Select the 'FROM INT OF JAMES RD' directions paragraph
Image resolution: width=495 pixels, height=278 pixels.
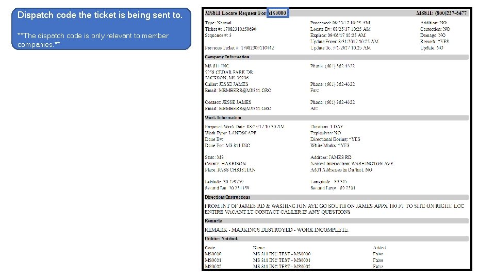pyautogui.click(x=334, y=209)
